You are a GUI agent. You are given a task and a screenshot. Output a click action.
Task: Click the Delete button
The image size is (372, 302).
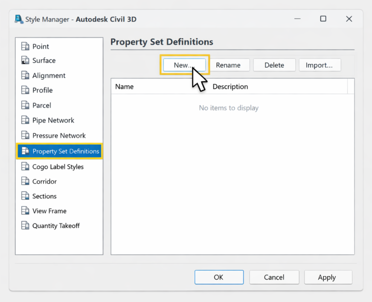pos(274,65)
